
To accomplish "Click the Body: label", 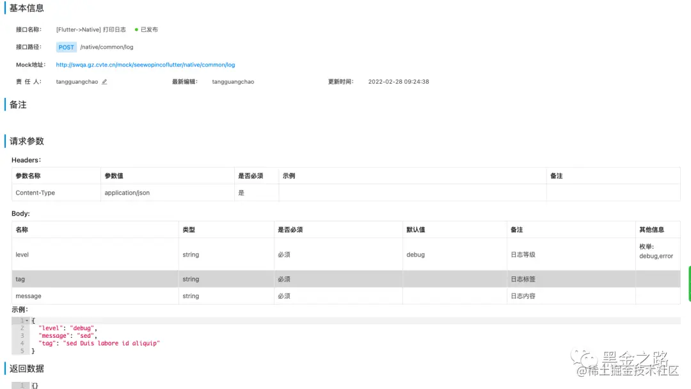I will point(20,214).
